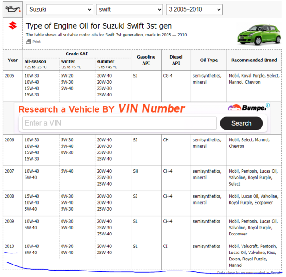Click the Search button in VIN ad

pyautogui.click(x=241, y=123)
